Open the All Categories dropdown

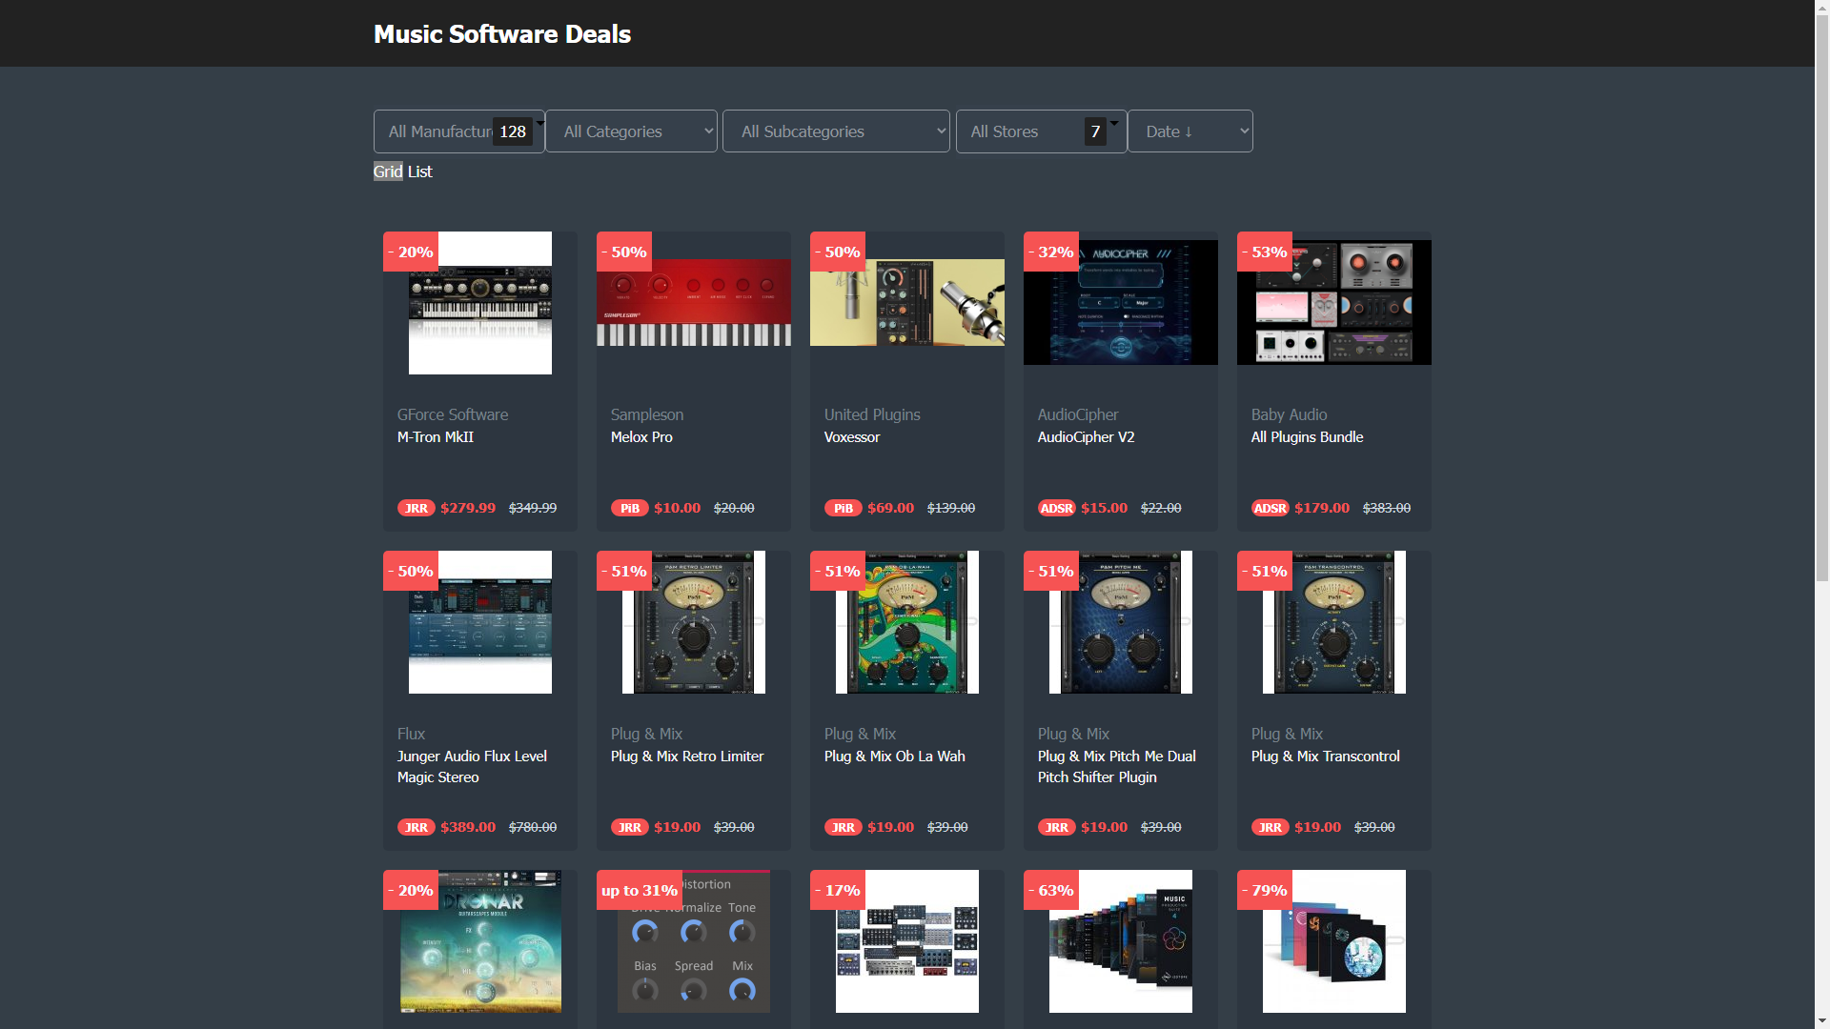point(631,131)
